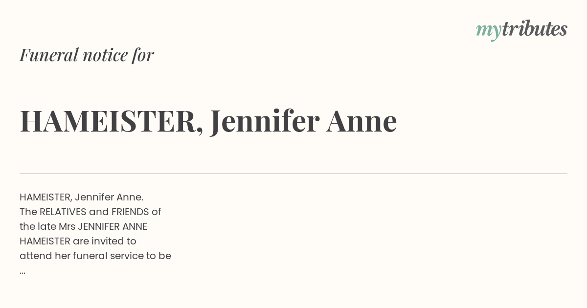Click the mytributes logo
587x308 pixels.
[x=521, y=30]
